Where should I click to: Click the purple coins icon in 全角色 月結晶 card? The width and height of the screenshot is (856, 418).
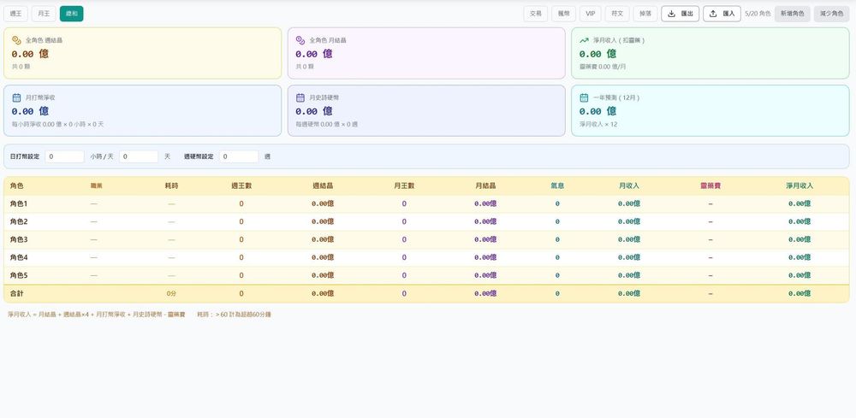click(300, 40)
